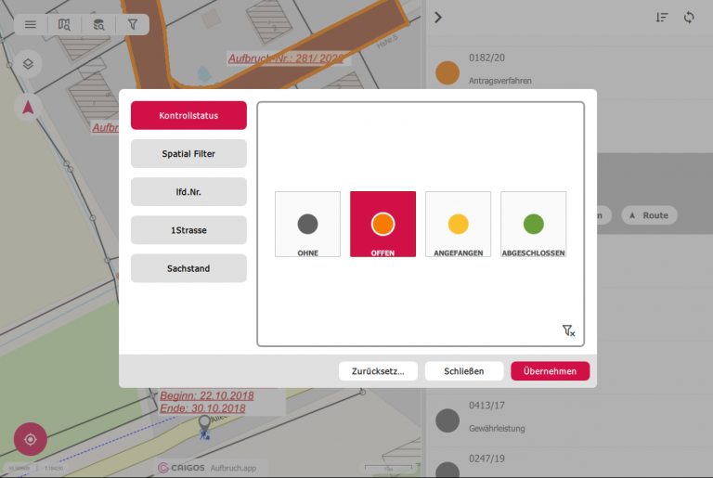
Task: Click the CAIGOS Aufbruch.app logo
Action: click(x=207, y=468)
